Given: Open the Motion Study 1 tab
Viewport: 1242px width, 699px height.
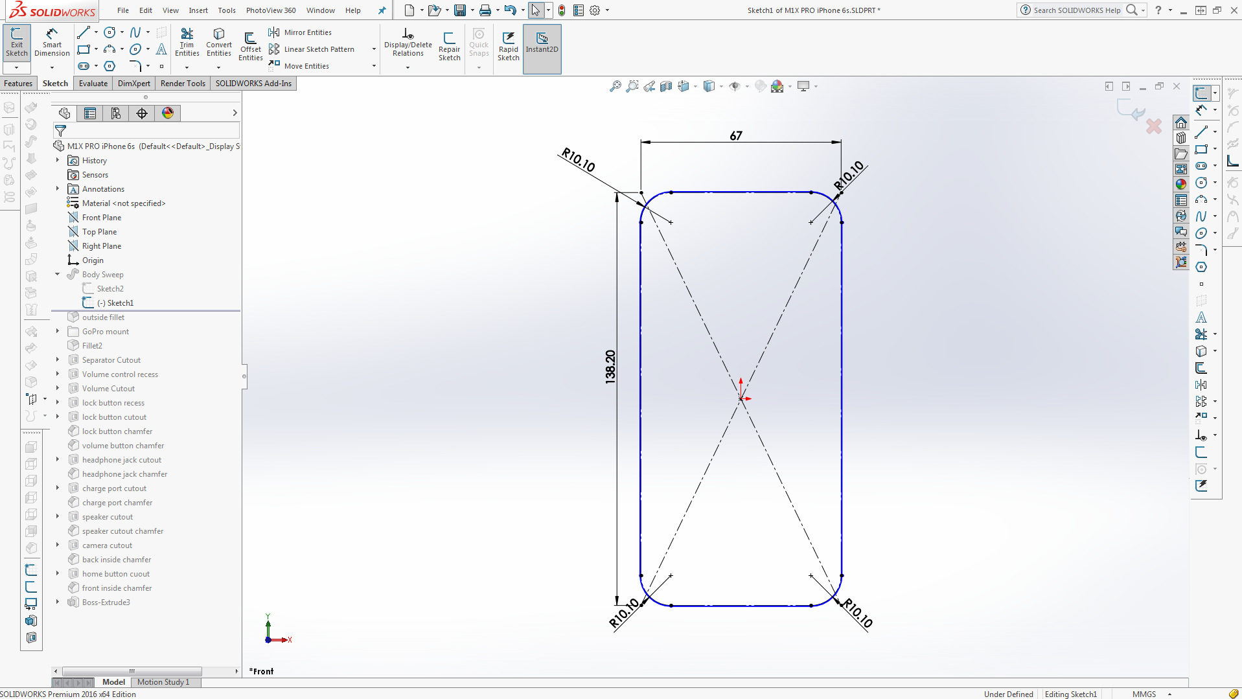Looking at the screenshot, I should (x=163, y=682).
